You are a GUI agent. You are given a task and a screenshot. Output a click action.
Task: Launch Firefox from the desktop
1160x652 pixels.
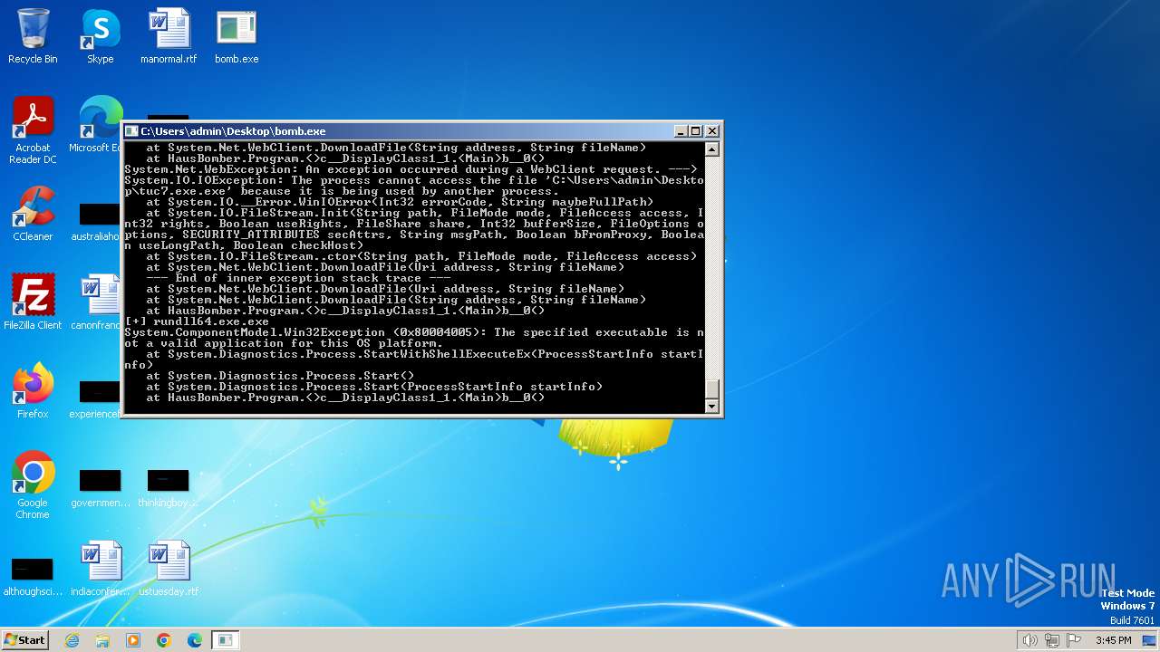click(33, 391)
